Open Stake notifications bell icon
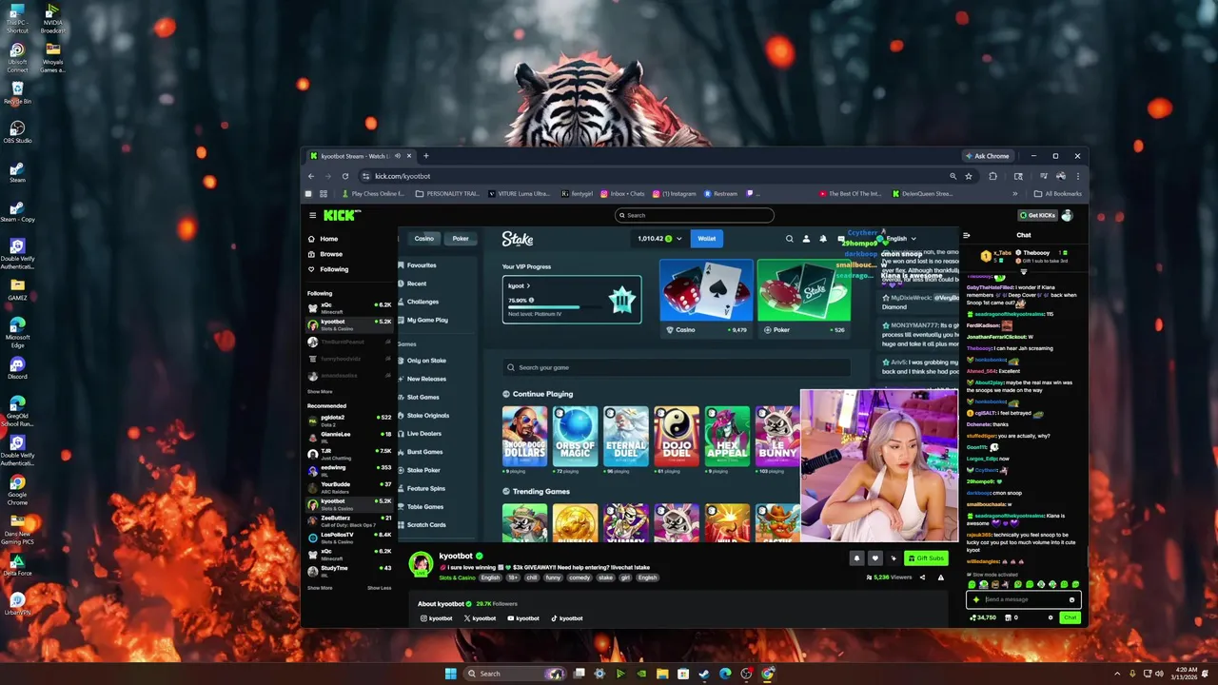This screenshot has width=1218, height=685. tap(823, 239)
